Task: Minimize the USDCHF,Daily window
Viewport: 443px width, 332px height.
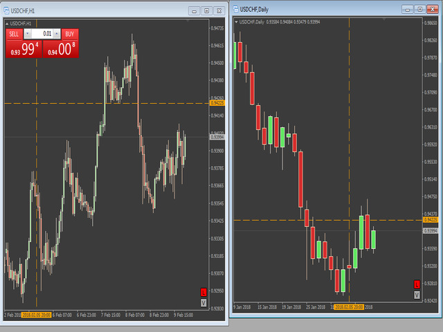Action: click(408, 9)
